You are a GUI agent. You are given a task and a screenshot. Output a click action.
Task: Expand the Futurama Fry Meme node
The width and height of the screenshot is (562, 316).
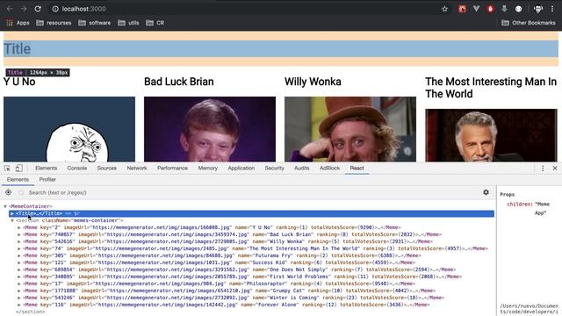click(x=19, y=255)
